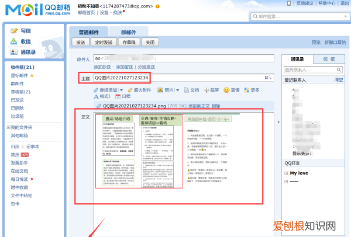Click the 格式 letter A icon

96,96
